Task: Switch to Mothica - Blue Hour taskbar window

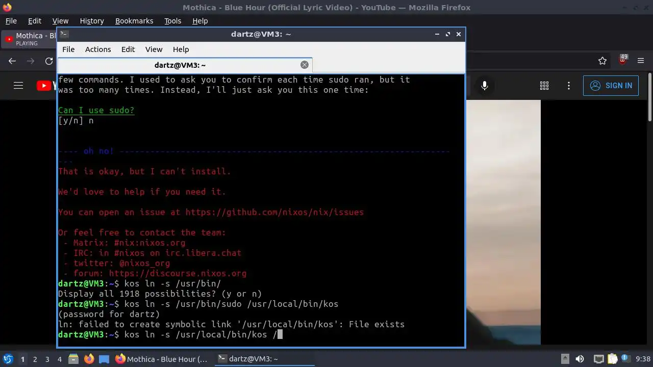Action: tap(162, 359)
